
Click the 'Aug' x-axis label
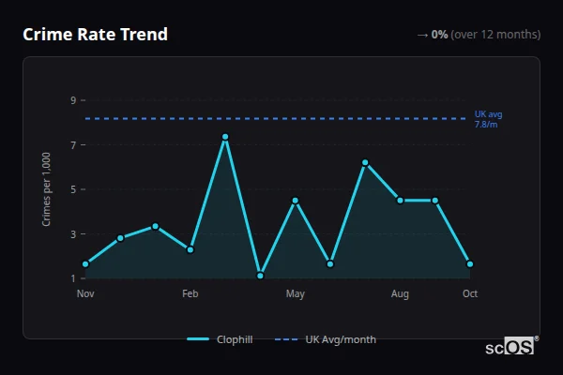click(400, 293)
